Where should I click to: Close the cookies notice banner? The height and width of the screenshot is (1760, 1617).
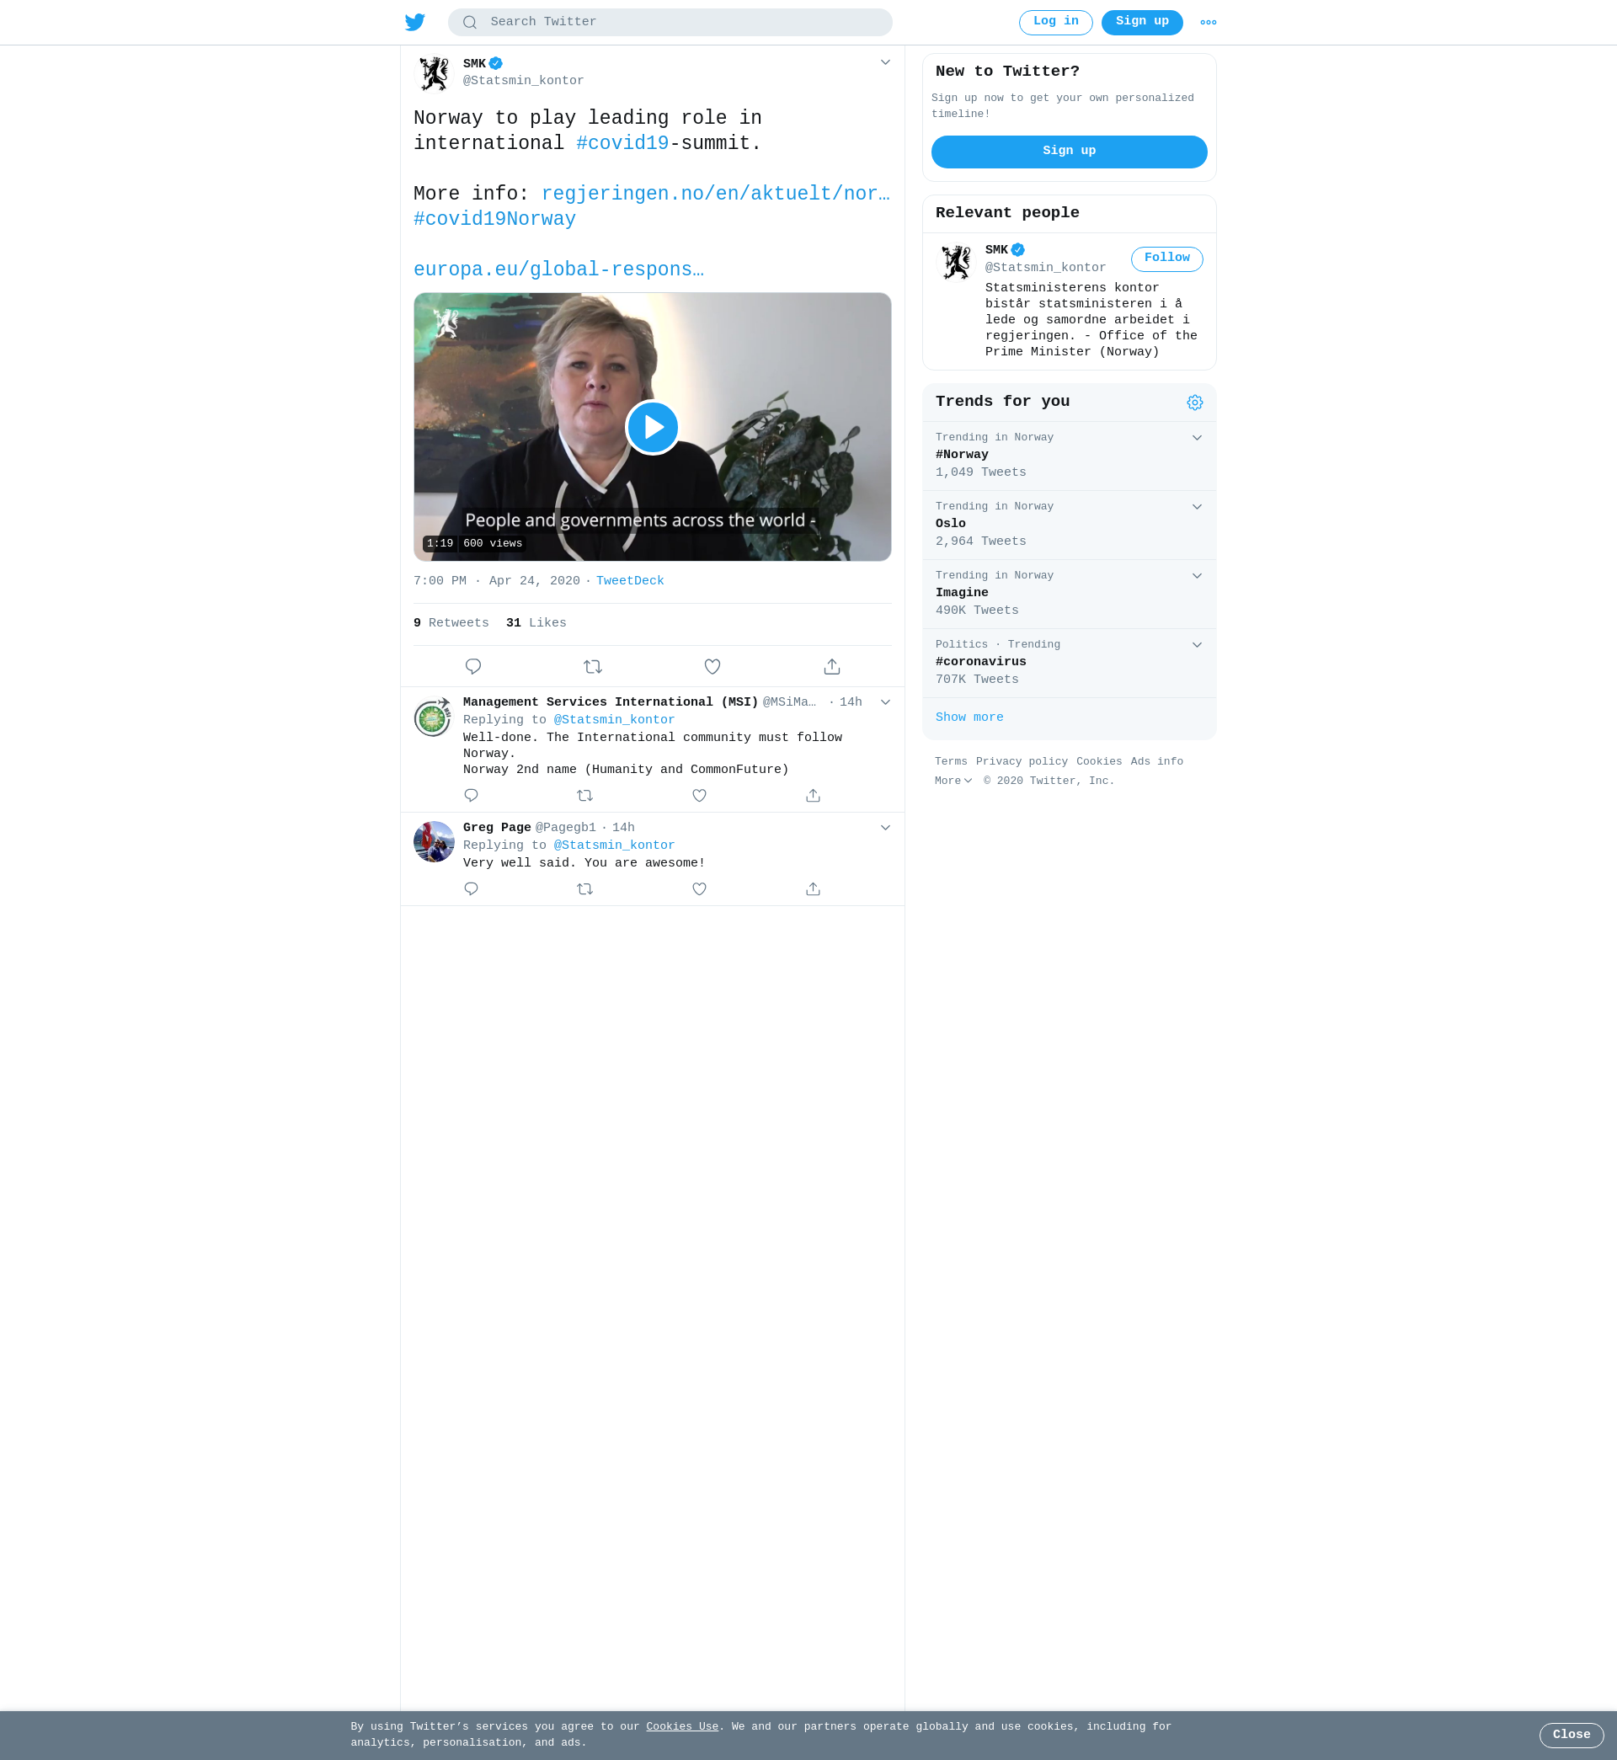coord(1572,1735)
